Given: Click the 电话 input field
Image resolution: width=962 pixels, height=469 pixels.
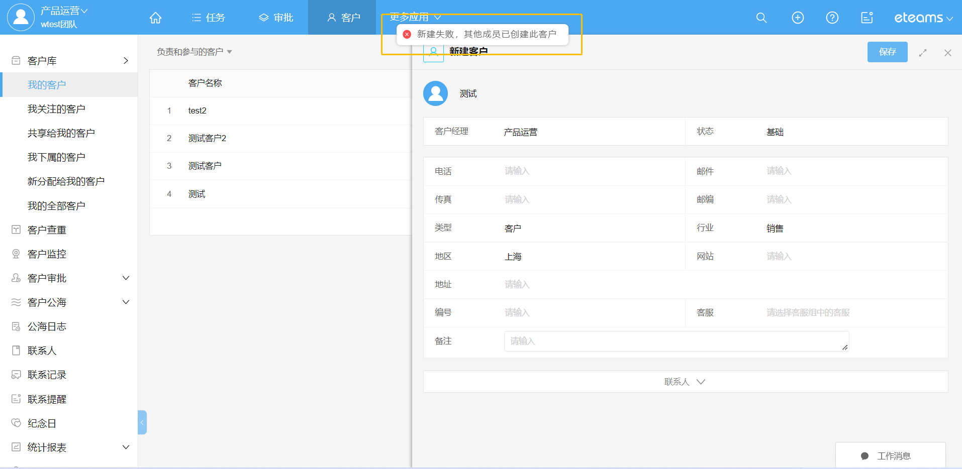Looking at the screenshot, I should coord(588,171).
